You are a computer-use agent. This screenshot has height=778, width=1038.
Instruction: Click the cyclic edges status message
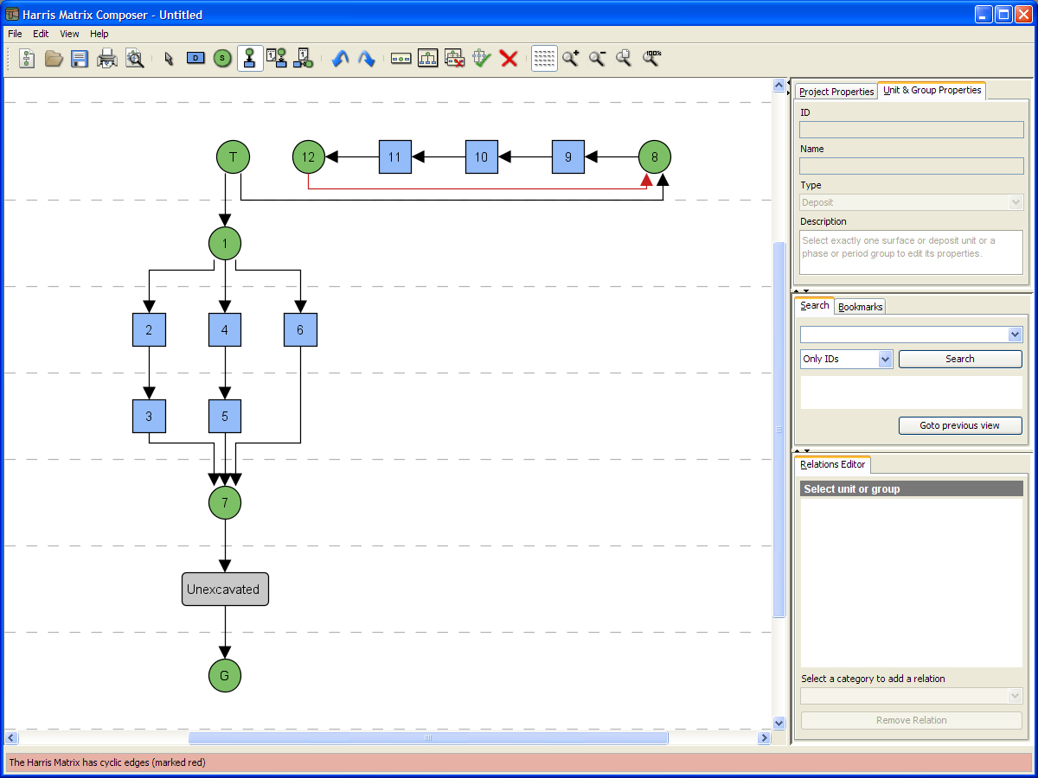[x=107, y=762]
